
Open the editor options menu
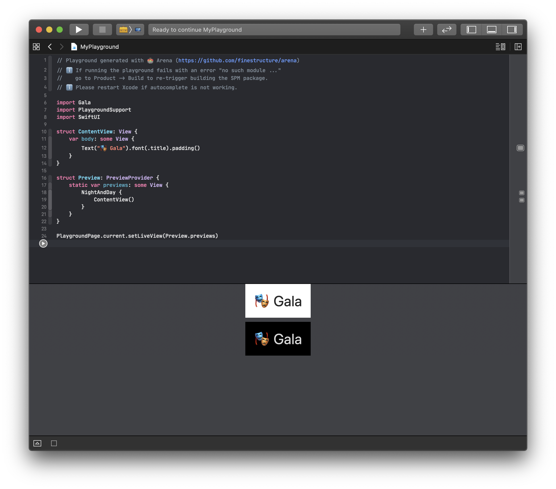coord(500,46)
